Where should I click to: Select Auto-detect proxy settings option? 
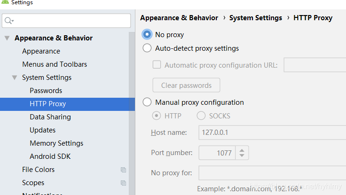tap(147, 48)
